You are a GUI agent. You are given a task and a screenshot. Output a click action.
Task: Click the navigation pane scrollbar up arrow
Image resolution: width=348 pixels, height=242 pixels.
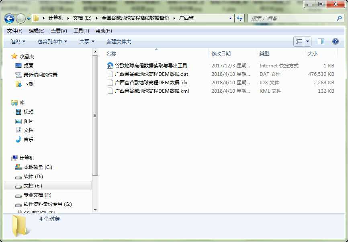click(x=95, y=52)
